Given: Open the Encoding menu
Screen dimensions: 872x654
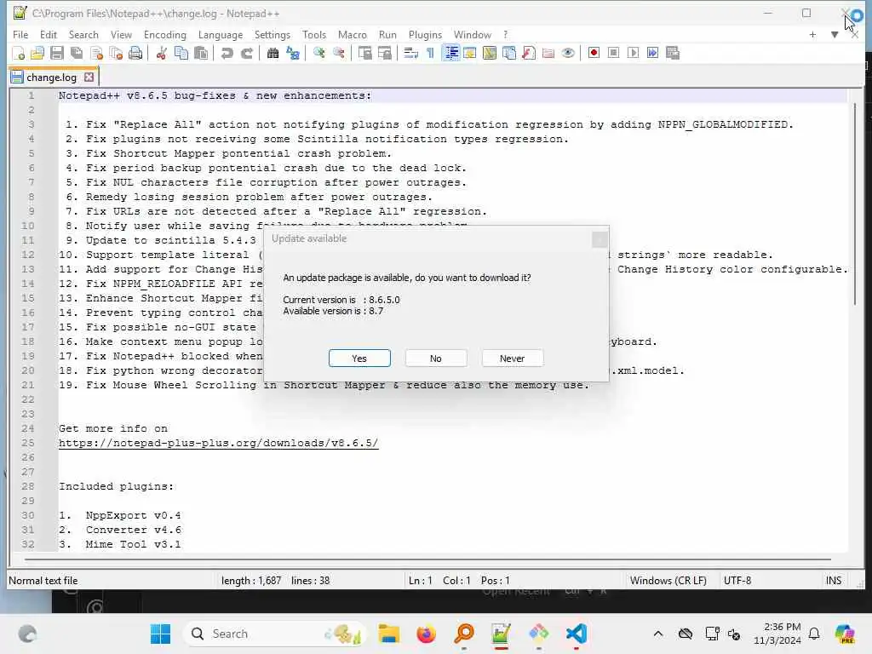Looking at the screenshot, I should coord(165,34).
